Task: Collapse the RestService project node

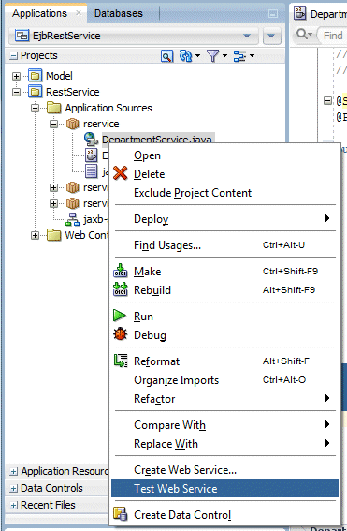Action: 16,92
